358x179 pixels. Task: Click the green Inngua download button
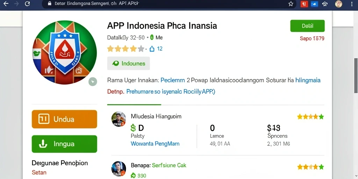[64, 144]
